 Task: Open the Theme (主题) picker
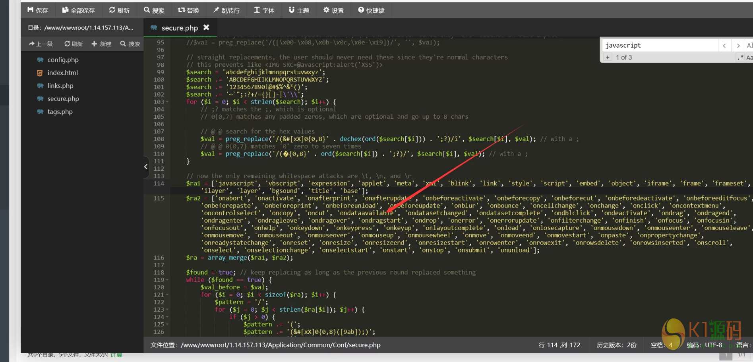coord(299,10)
